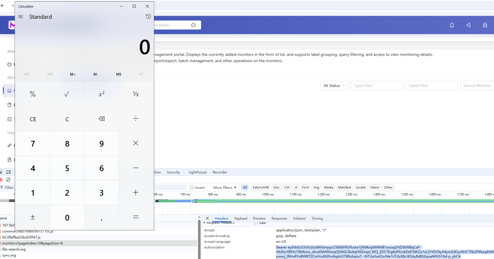Click the x² square key in Calculator

101,94
